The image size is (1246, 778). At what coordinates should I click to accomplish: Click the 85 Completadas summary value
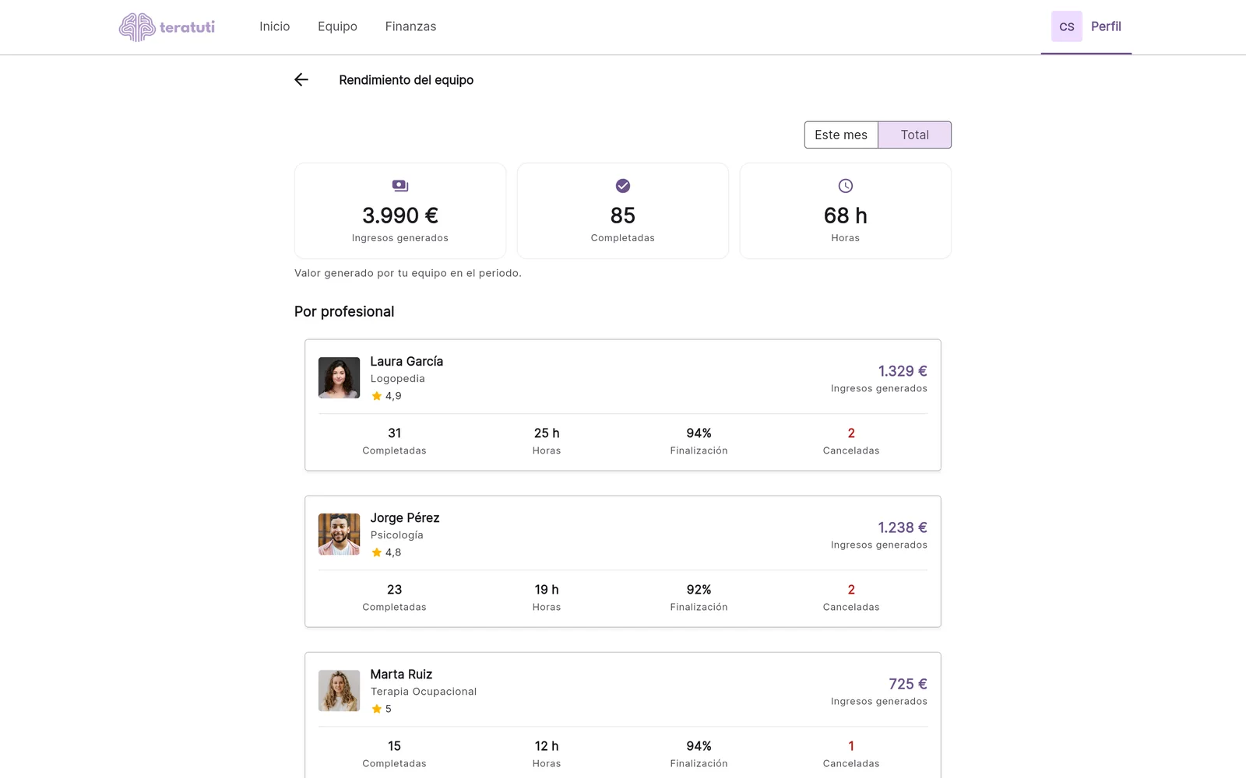(x=623, y=216)
